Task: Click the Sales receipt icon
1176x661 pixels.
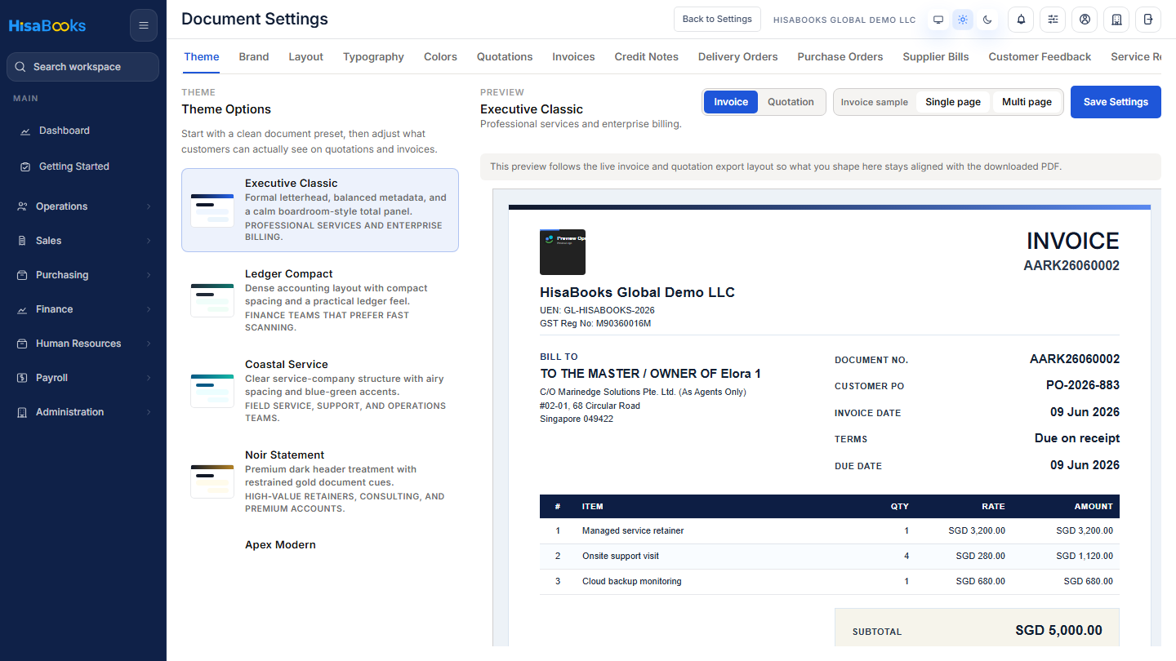Action: click(x=22, y=241)
